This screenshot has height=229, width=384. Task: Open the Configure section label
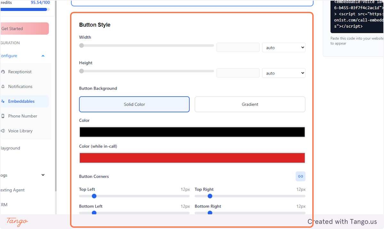[x=9, y=56]
